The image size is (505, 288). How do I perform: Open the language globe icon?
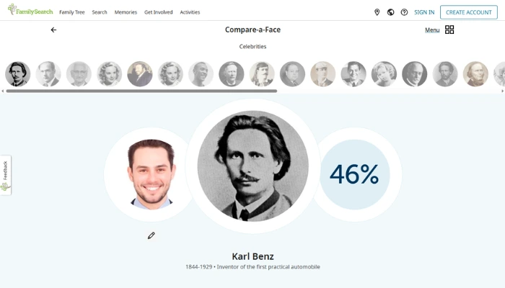(390, 12)
